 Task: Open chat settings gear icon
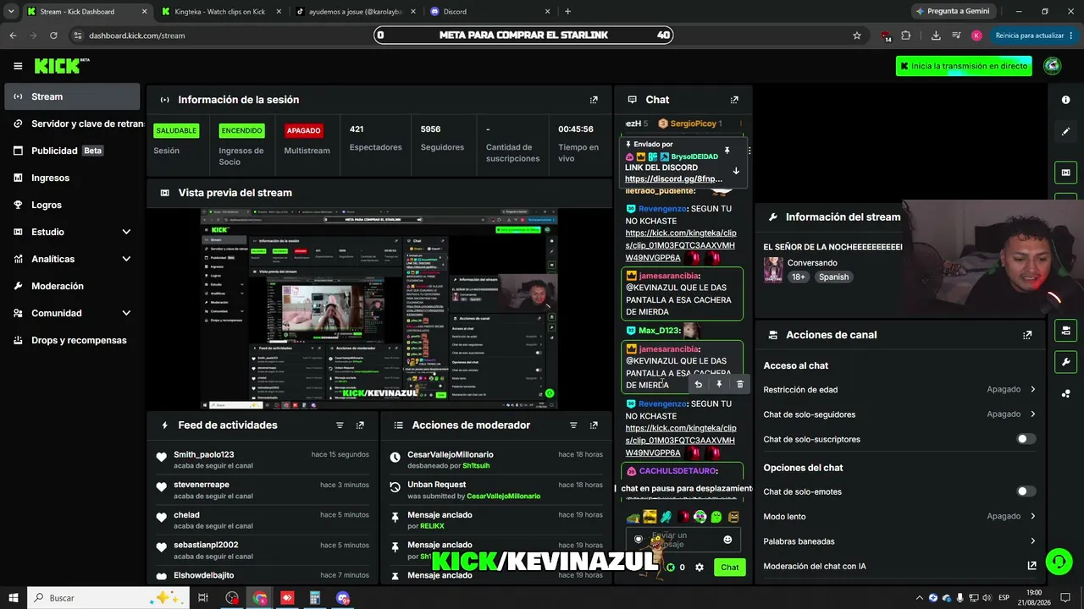point(700,568)
